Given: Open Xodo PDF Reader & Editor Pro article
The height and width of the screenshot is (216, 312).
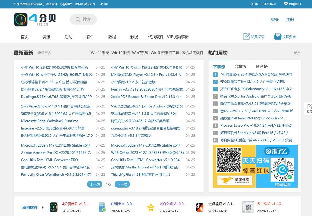Looking at the screenshot, I should click(146, 97).
